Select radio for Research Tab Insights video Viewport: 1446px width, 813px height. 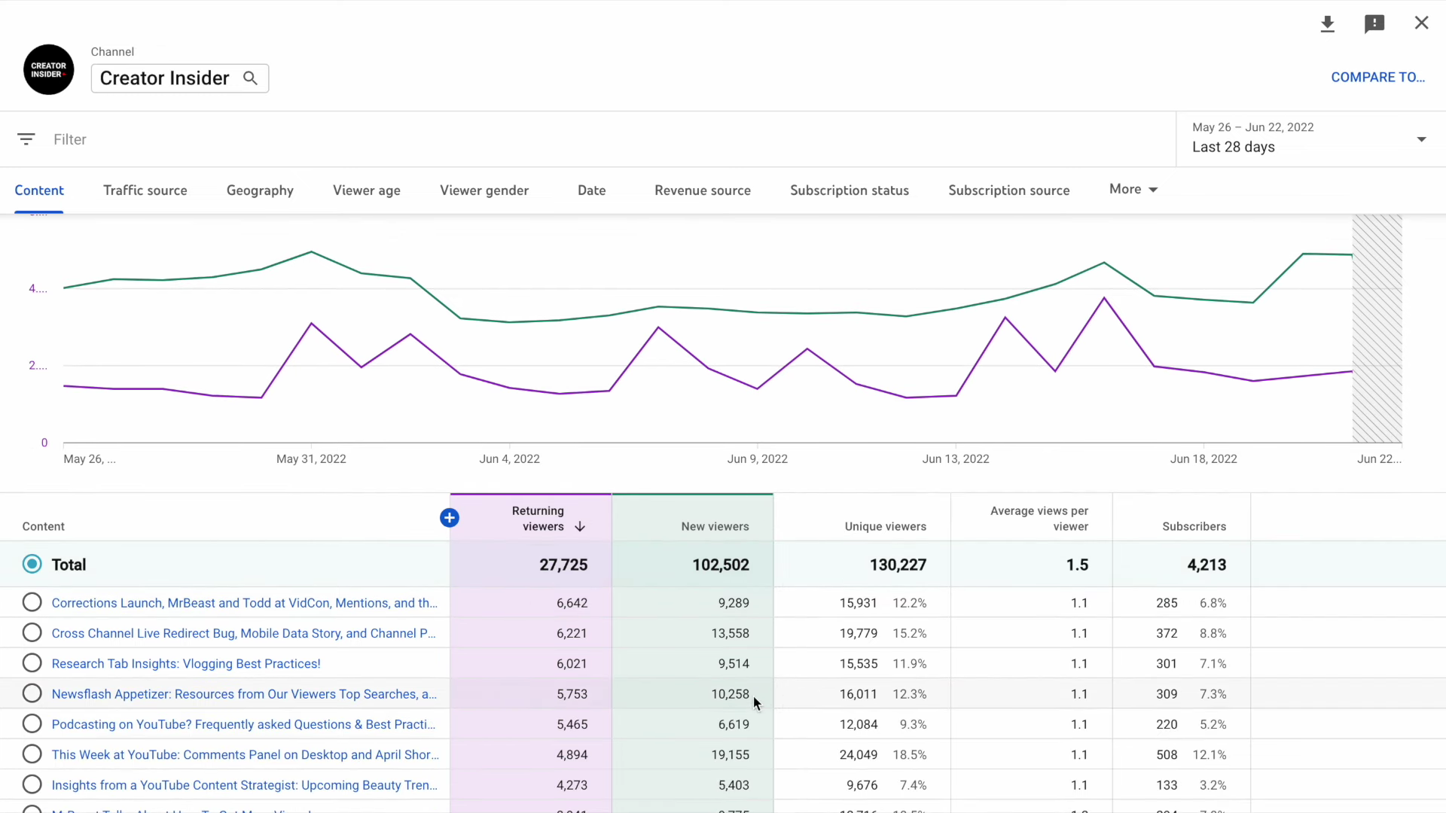coord(32,663)
